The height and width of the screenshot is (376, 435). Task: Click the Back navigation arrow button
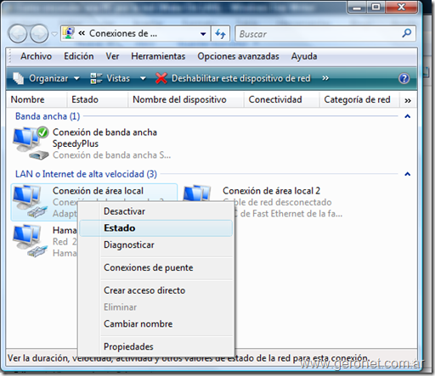[18, 34]
